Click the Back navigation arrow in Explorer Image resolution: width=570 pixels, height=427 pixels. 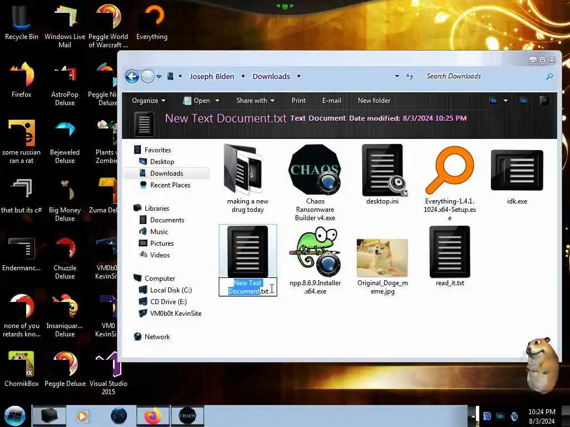coord(132,76)
